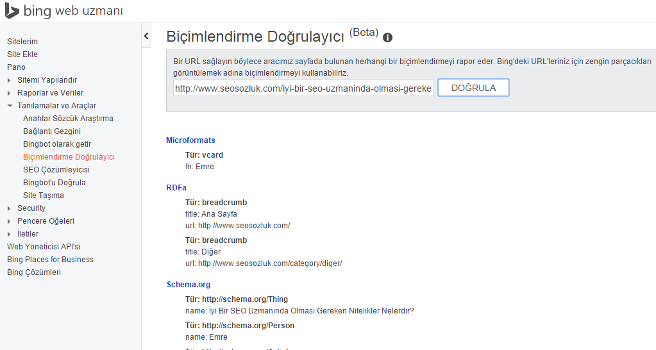Screen dimensions: 656x350
Task: Click the Schema.org section heading
Action: pyautogui.click(x=188, y=285)
